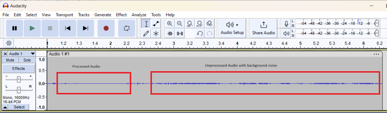Toggle the Loop playback button
Viewport: 387px width, 113px height.
point(127,28)
